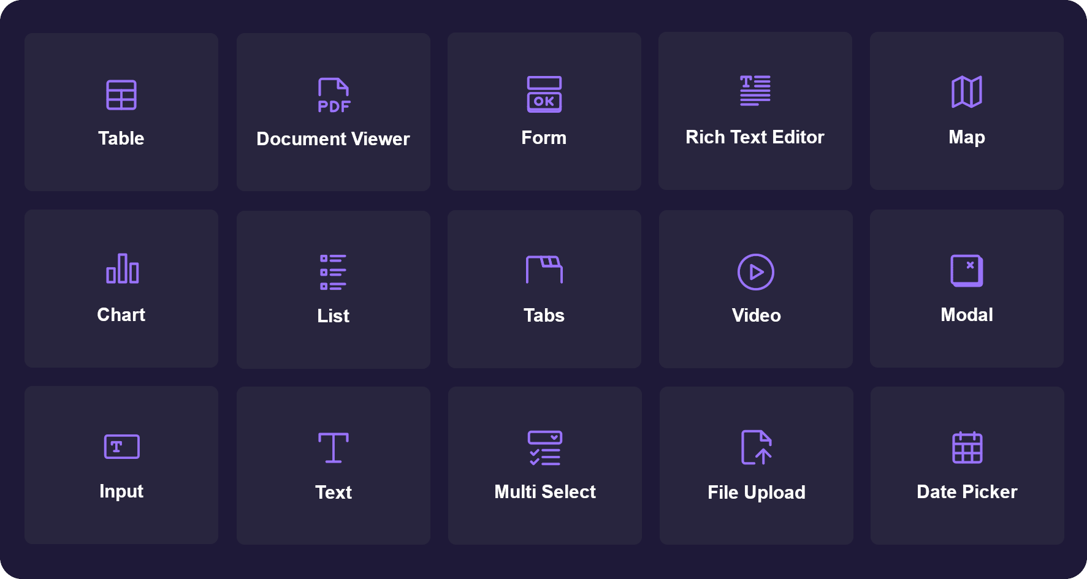The height and width of the screenshot is (579, 1087).
Task: Click the bulleted List icon
Action: tap(334, 272)
